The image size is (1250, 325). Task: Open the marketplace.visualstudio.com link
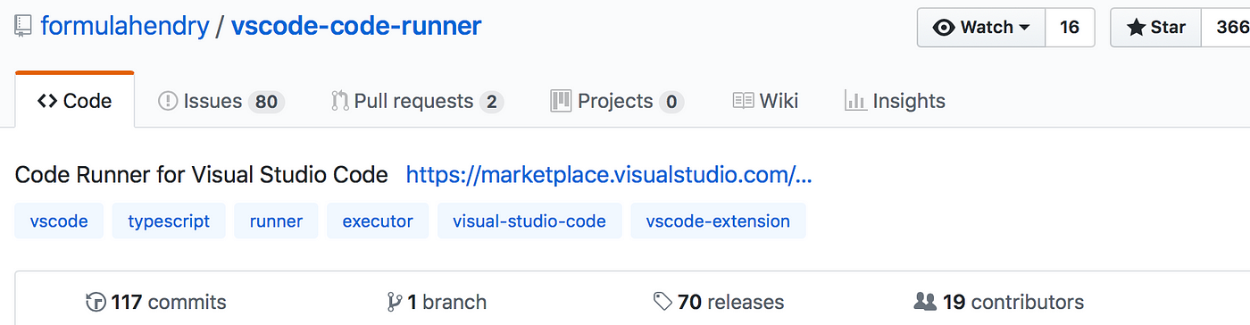[x=609, y=175]
